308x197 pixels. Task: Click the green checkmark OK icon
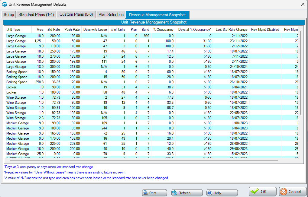point(255,192)
